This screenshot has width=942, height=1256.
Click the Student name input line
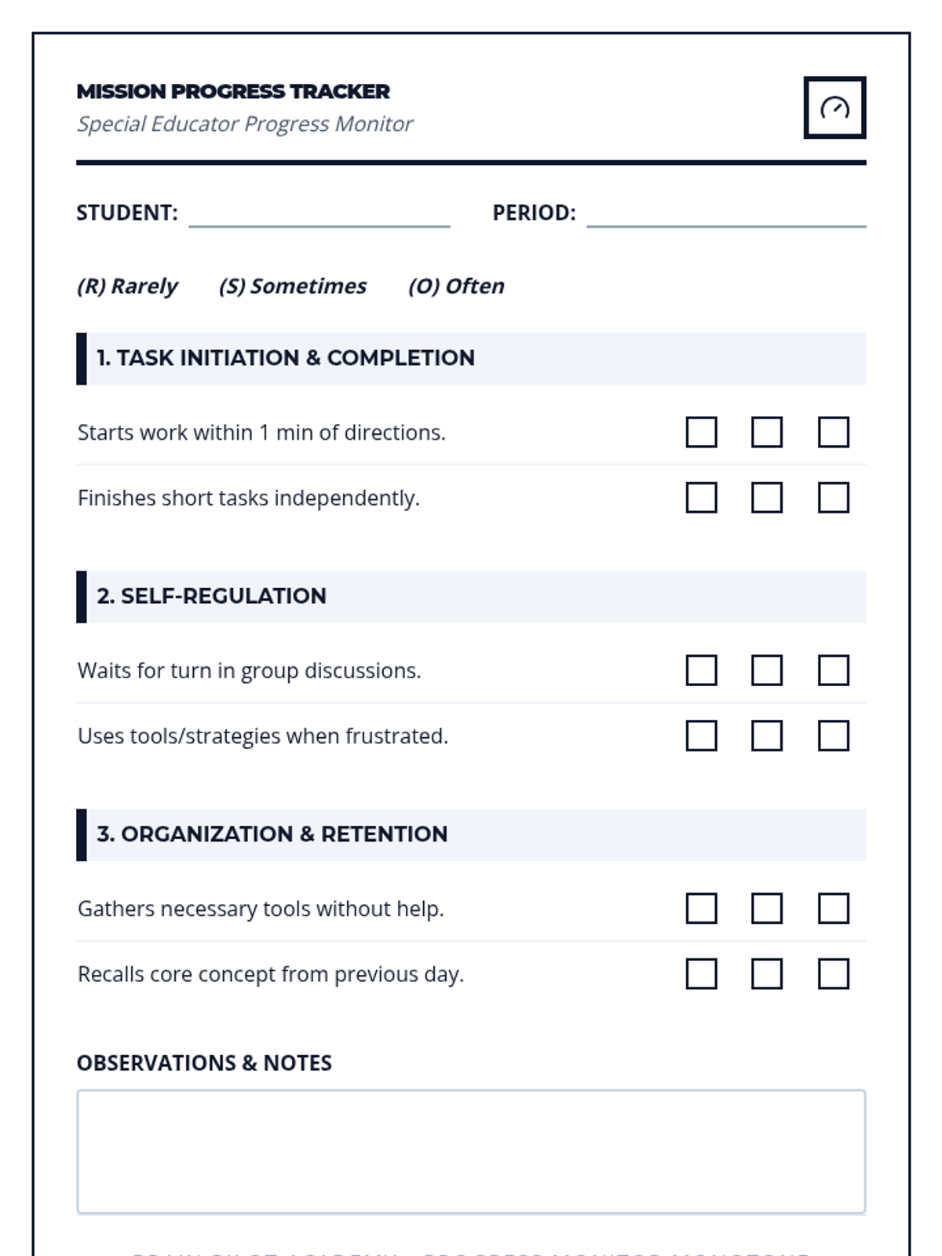pos(319,214)
